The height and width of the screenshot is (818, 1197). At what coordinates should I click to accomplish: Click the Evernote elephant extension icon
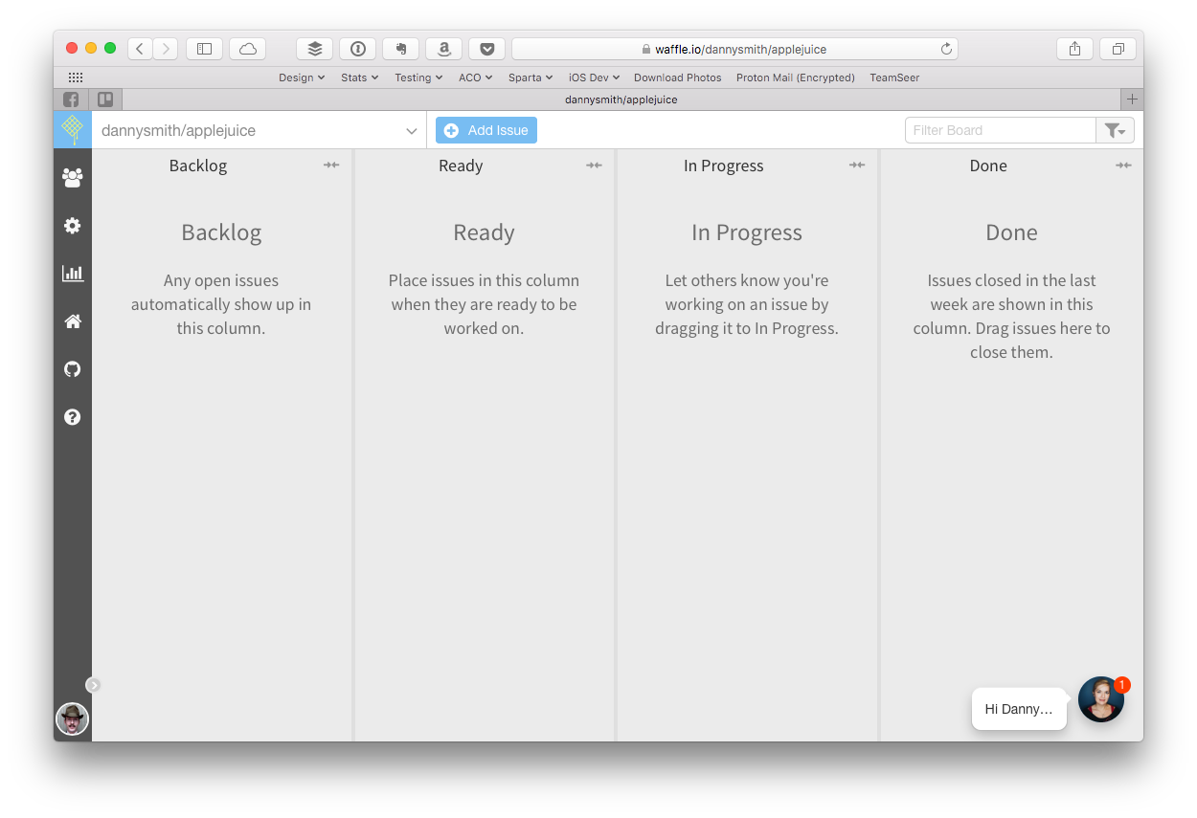click(x=400, y=49)
